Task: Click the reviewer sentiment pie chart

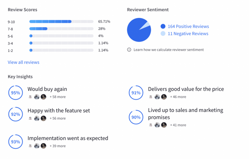Action: pyautogui.click(x=139, y=30)
